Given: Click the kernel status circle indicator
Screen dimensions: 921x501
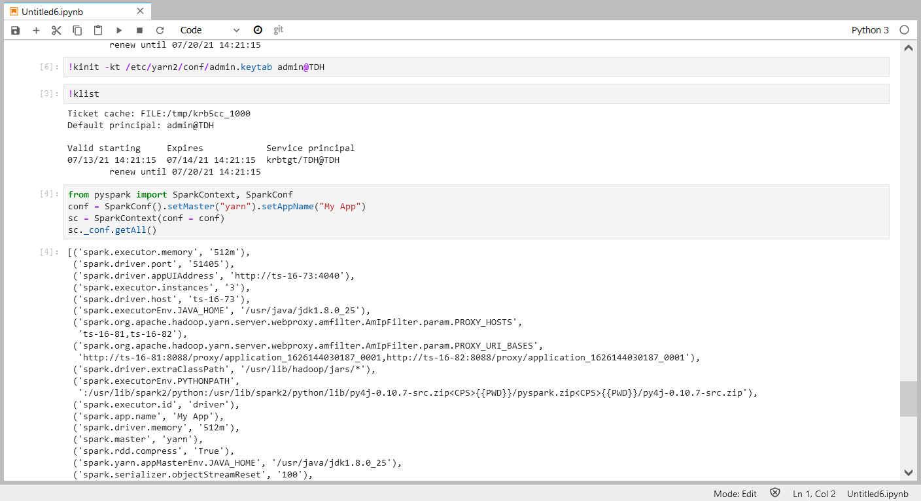Looking at the screenshot, I should tap(904, 30).
